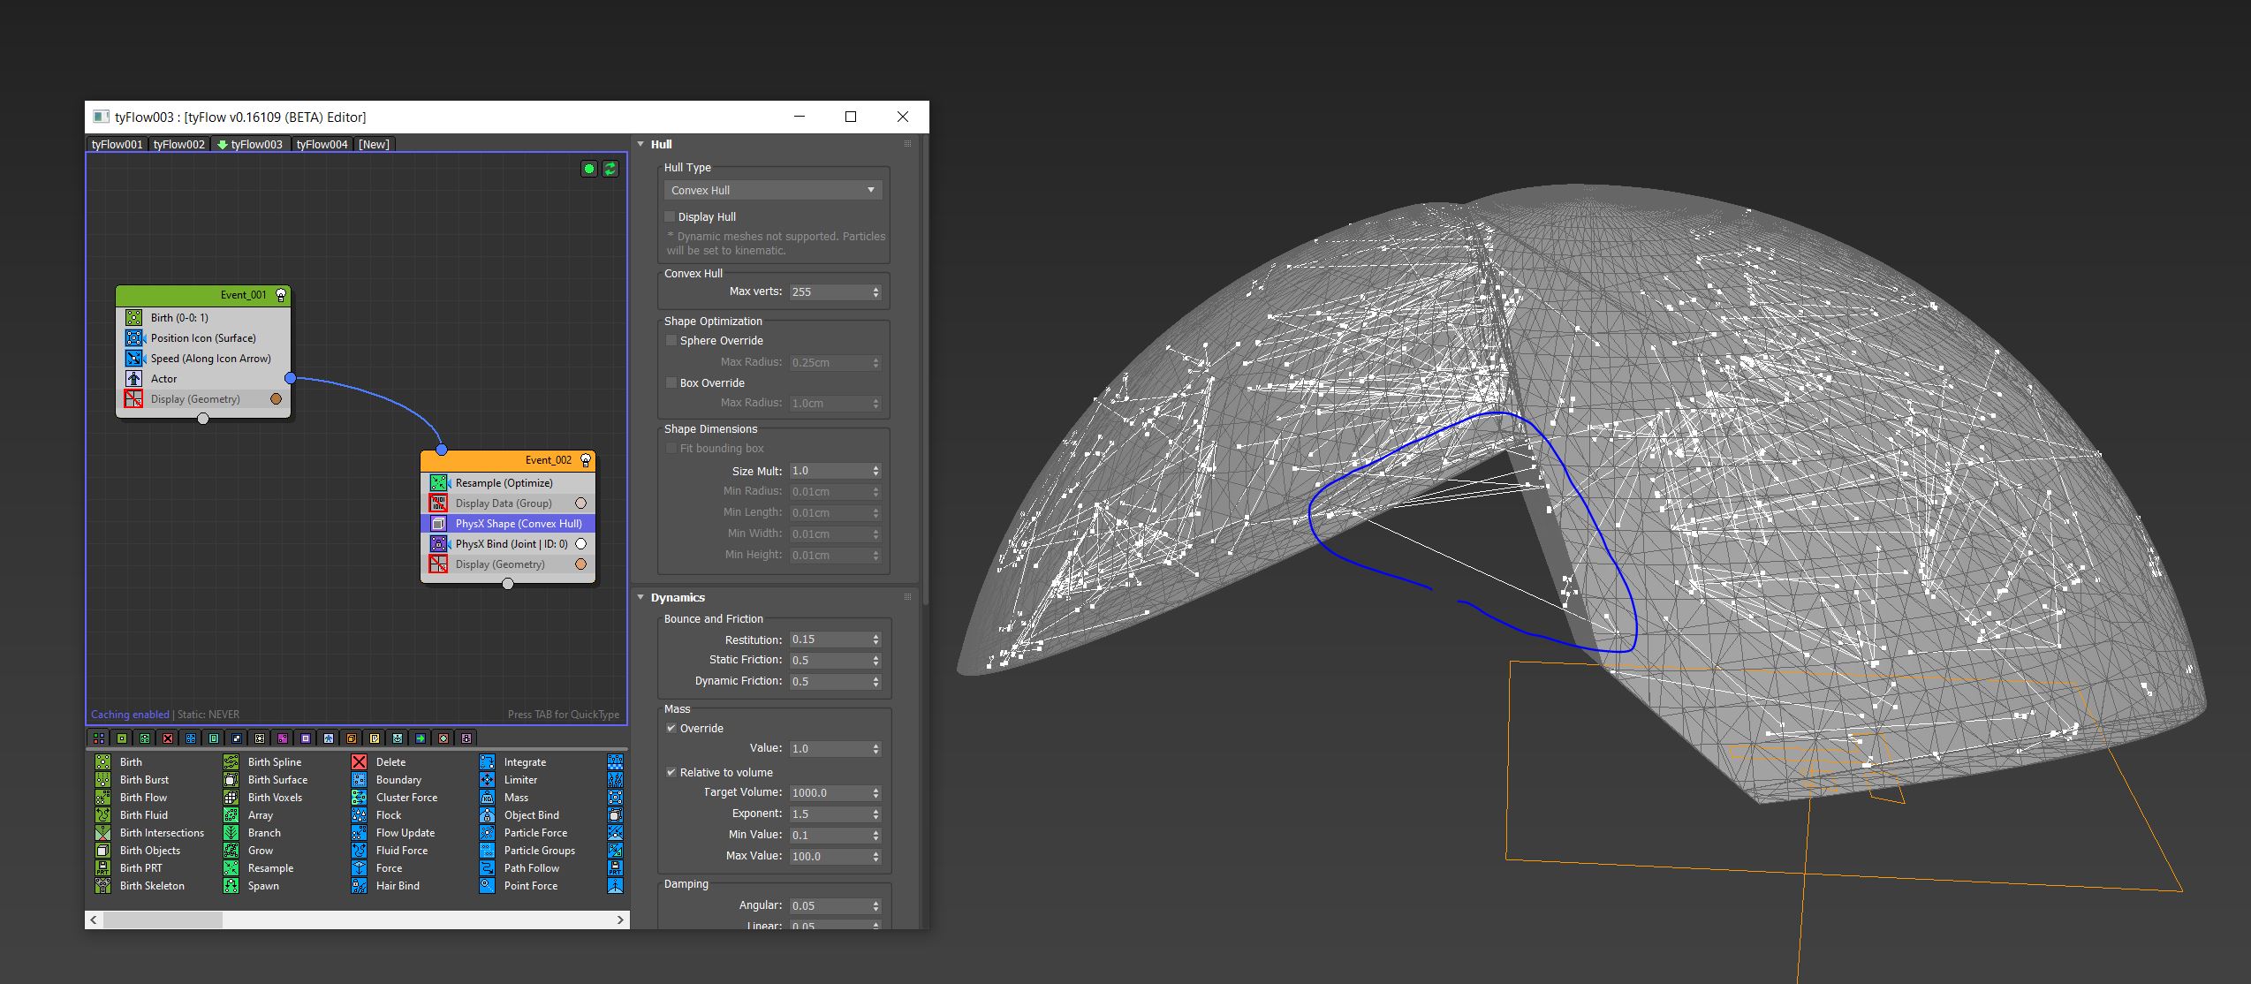Select the Birth (0-0: 1) operator
The height and width of the screenshot is (984, 2251).
pyautogui.click(x=203, y=317)
